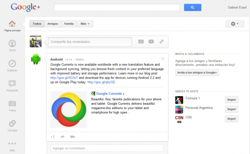Click the Gabriel Erard account name
This screenshot has width=250, height=154.
tap(237, 8)
